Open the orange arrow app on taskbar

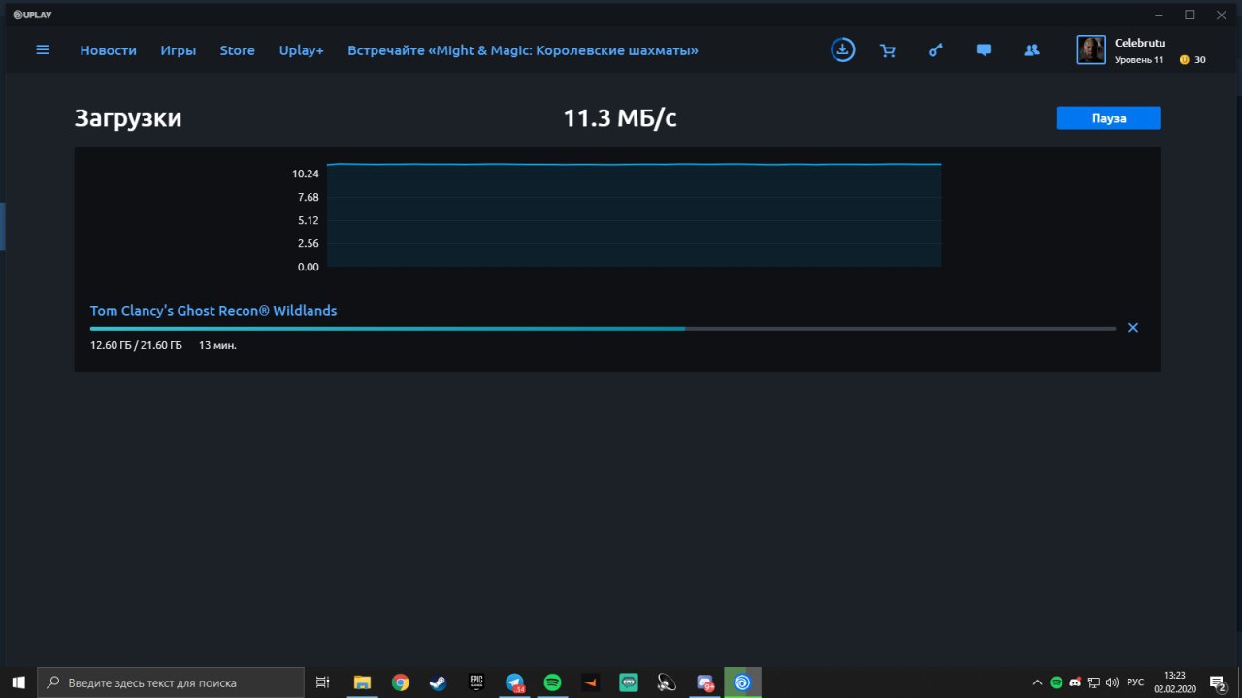click(590, 682)
